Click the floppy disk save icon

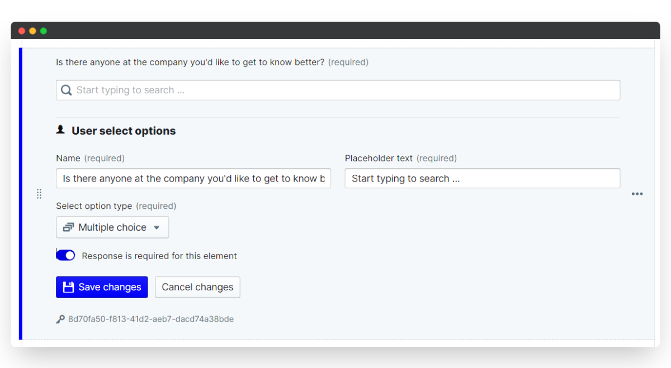tap(68, 287)
